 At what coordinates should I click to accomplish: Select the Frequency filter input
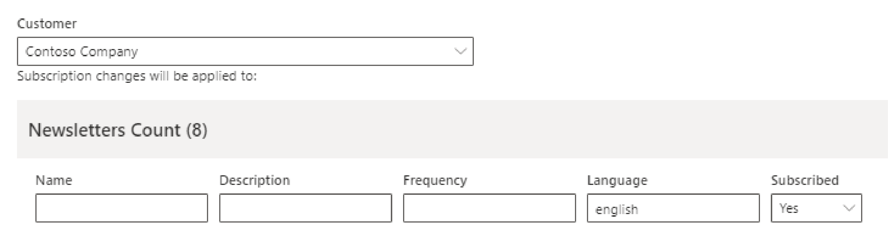pos(489,208)
